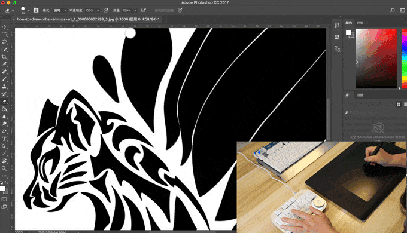Open the Properties panel icon
Viewport: 407px width, 233px height.
point(337,36)
